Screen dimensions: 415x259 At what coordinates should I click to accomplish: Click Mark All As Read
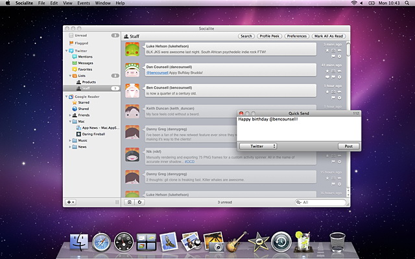click(328, 36)
